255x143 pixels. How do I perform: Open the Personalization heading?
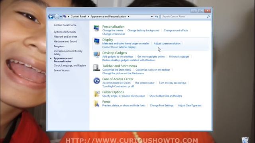(x=113, y=27)
